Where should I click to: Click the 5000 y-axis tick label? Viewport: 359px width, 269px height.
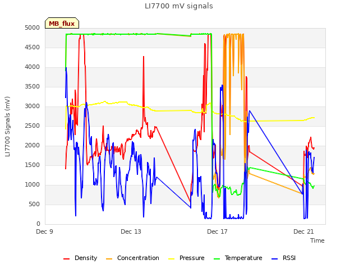click(x=33, y=27)
